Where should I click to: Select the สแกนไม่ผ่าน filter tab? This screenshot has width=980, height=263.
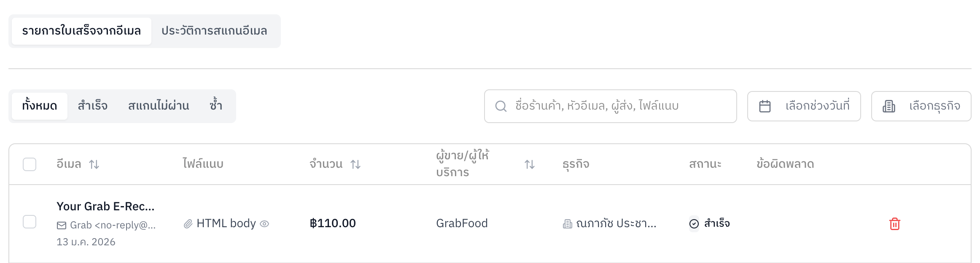click(159, 106)
